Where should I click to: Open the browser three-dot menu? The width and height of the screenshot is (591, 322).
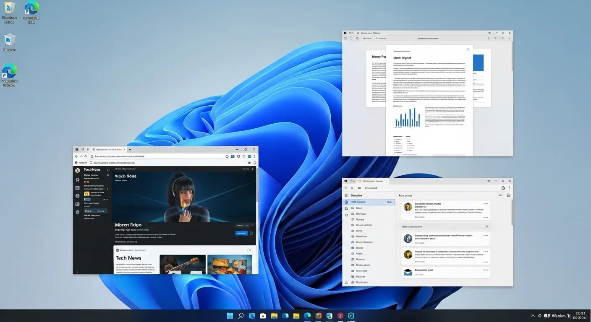coord(255,156)
